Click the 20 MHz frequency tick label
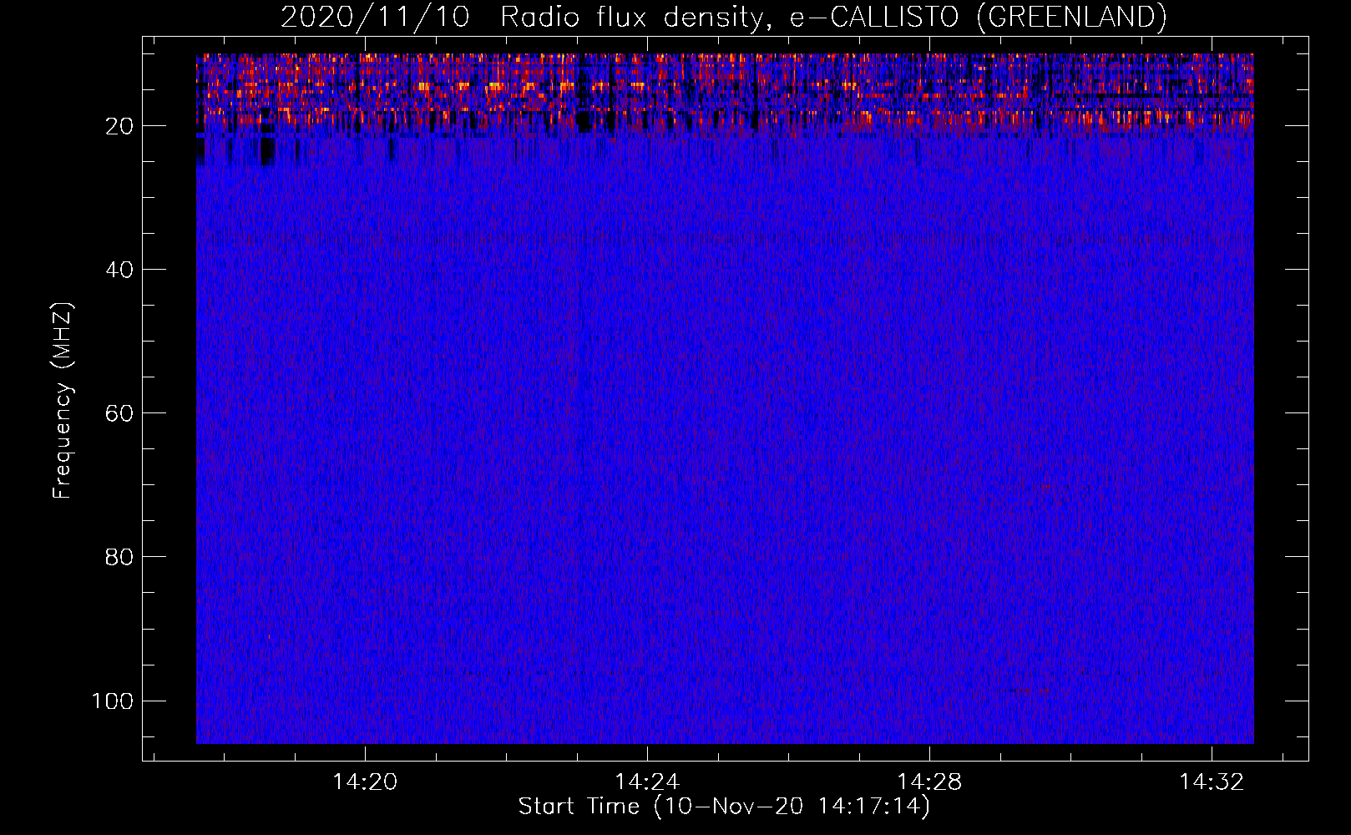The image size is (1351, 835). [119, 126]
